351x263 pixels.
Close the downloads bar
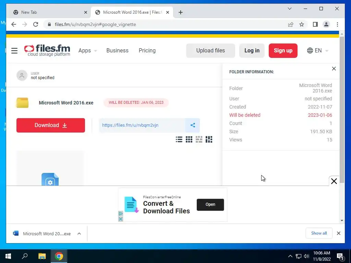click(x=338, y=233)
